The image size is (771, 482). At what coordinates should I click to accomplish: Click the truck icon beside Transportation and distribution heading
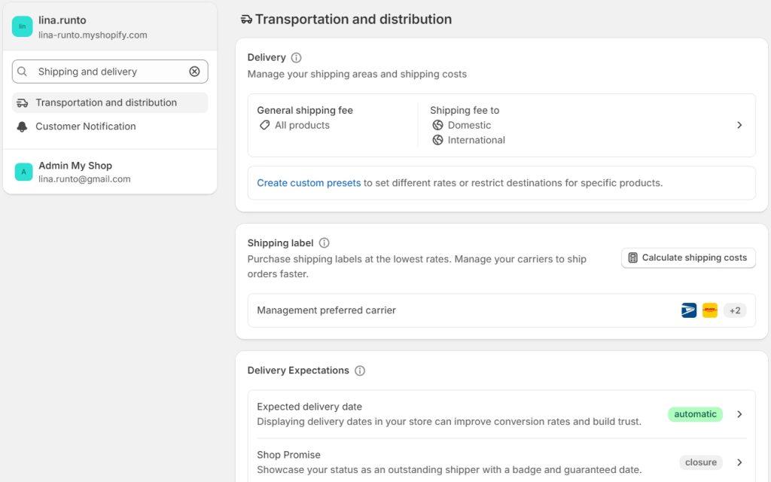[x=247, y=20]
